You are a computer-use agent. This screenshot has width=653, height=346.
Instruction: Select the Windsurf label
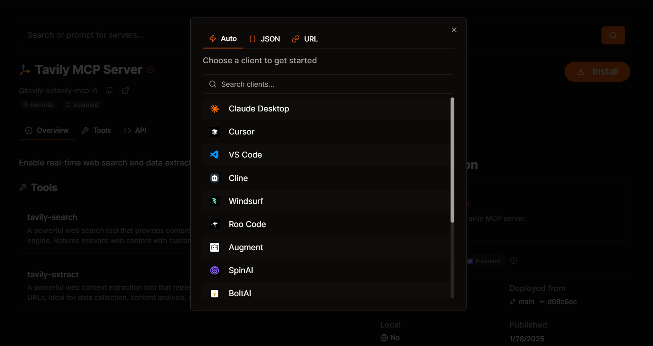[246, 201]
